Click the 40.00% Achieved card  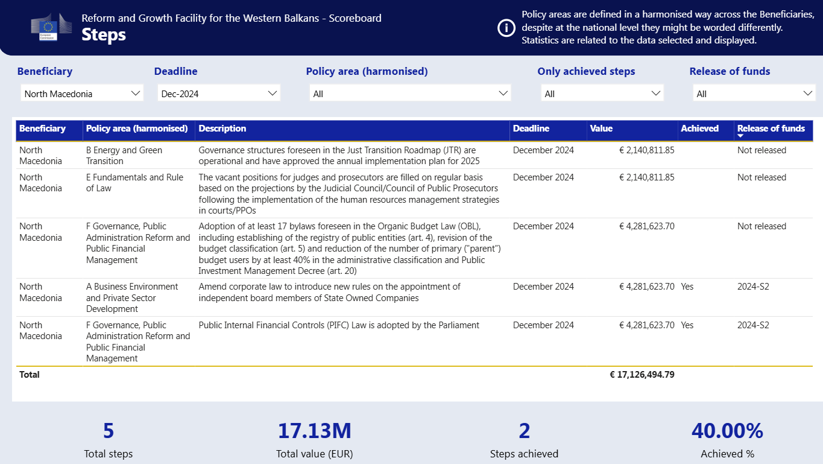(x=727, y=440)
